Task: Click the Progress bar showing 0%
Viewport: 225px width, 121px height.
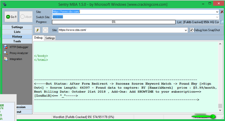Action: 114,22
